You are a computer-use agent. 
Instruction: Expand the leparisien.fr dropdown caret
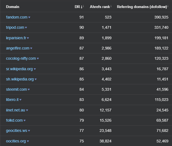click(x=28, y=38)
